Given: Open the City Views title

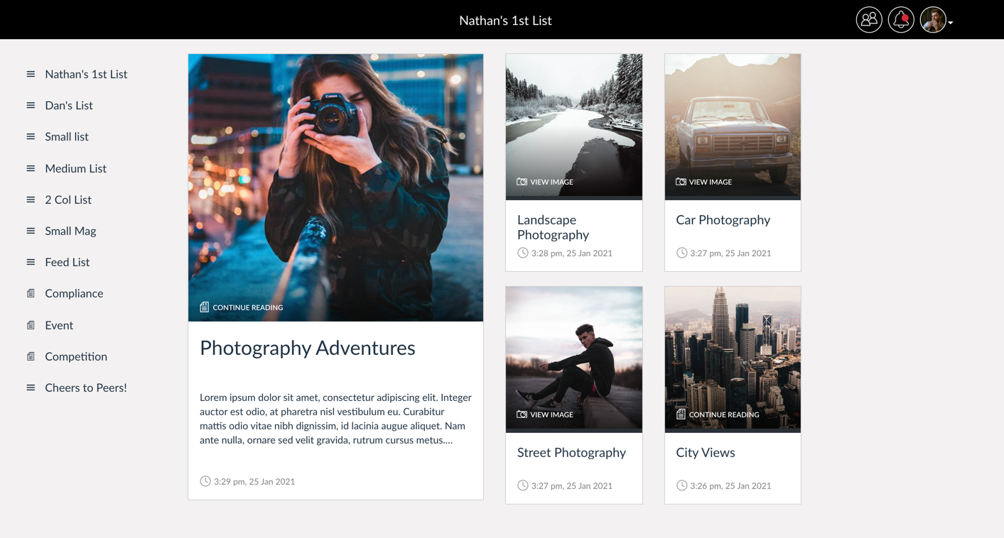Looking at the screenshot, I should (706, 453).
